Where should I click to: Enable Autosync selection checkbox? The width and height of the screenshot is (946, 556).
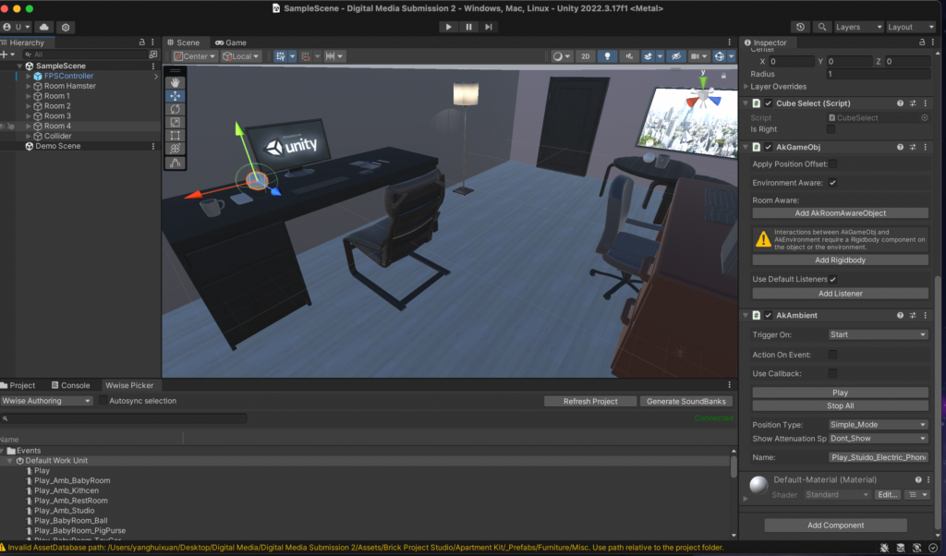[103, 401]
